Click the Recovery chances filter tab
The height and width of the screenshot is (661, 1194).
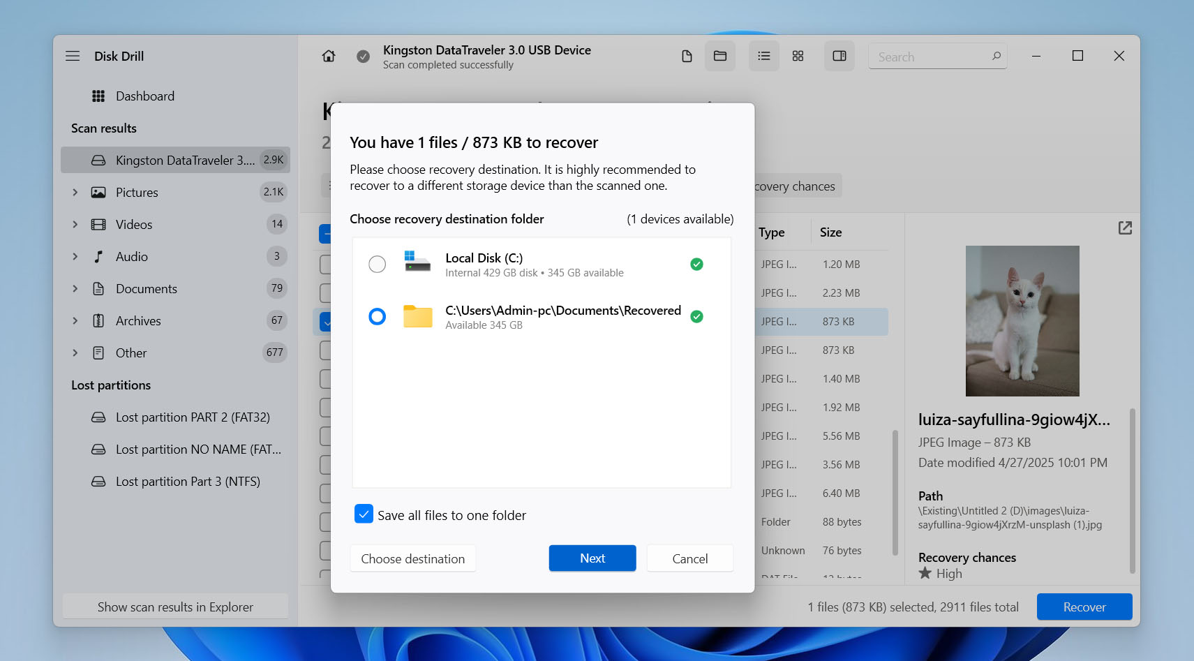(x=798, y=186)
